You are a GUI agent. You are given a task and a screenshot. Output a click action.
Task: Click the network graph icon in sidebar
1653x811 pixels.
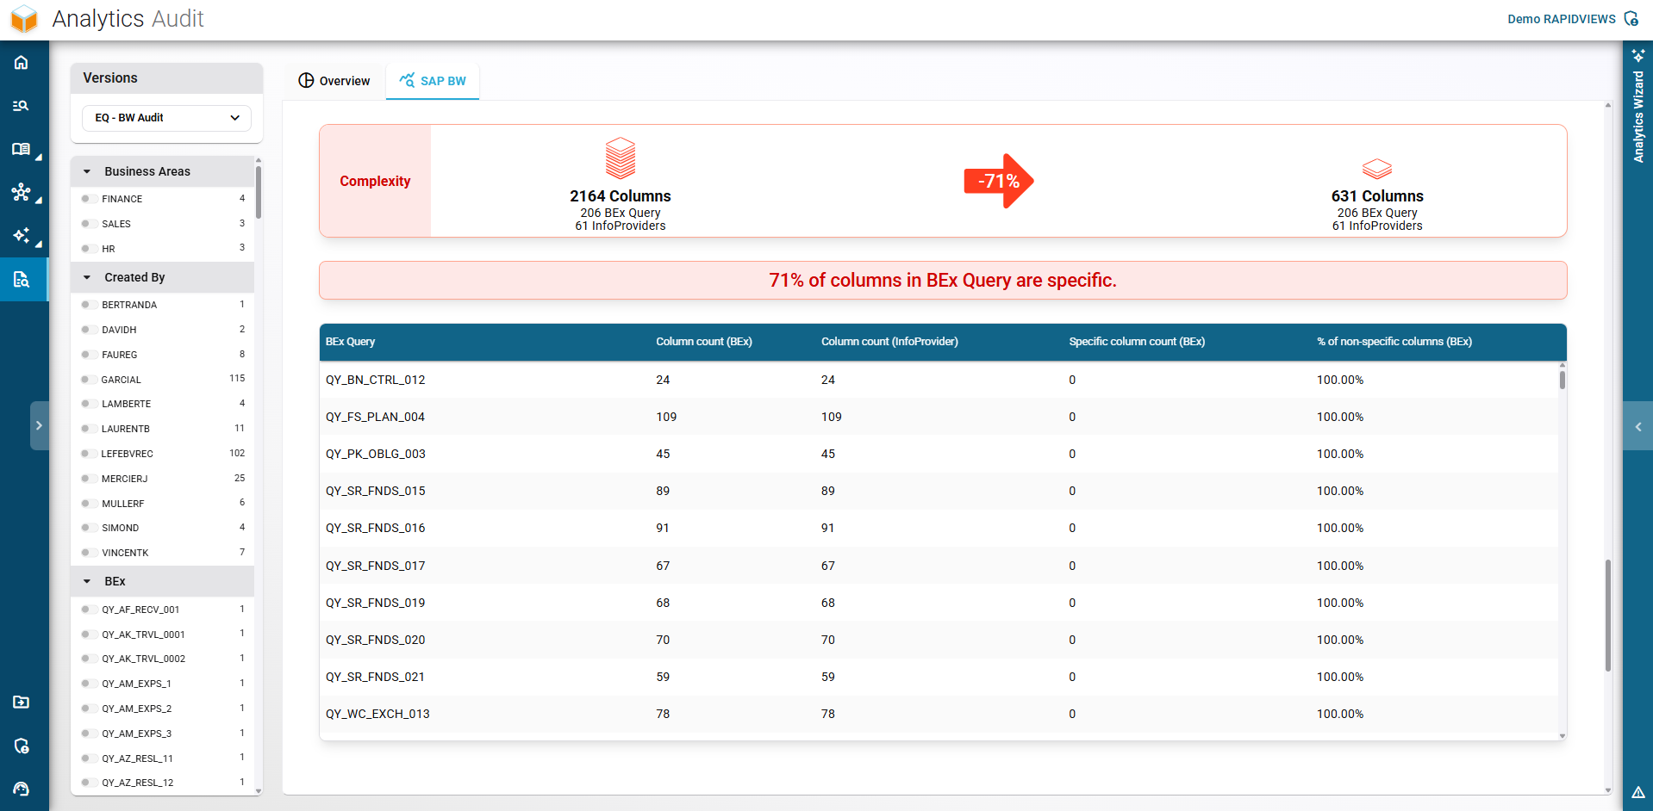[22, 192]
